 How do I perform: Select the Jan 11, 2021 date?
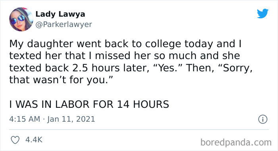pos(71,119)
